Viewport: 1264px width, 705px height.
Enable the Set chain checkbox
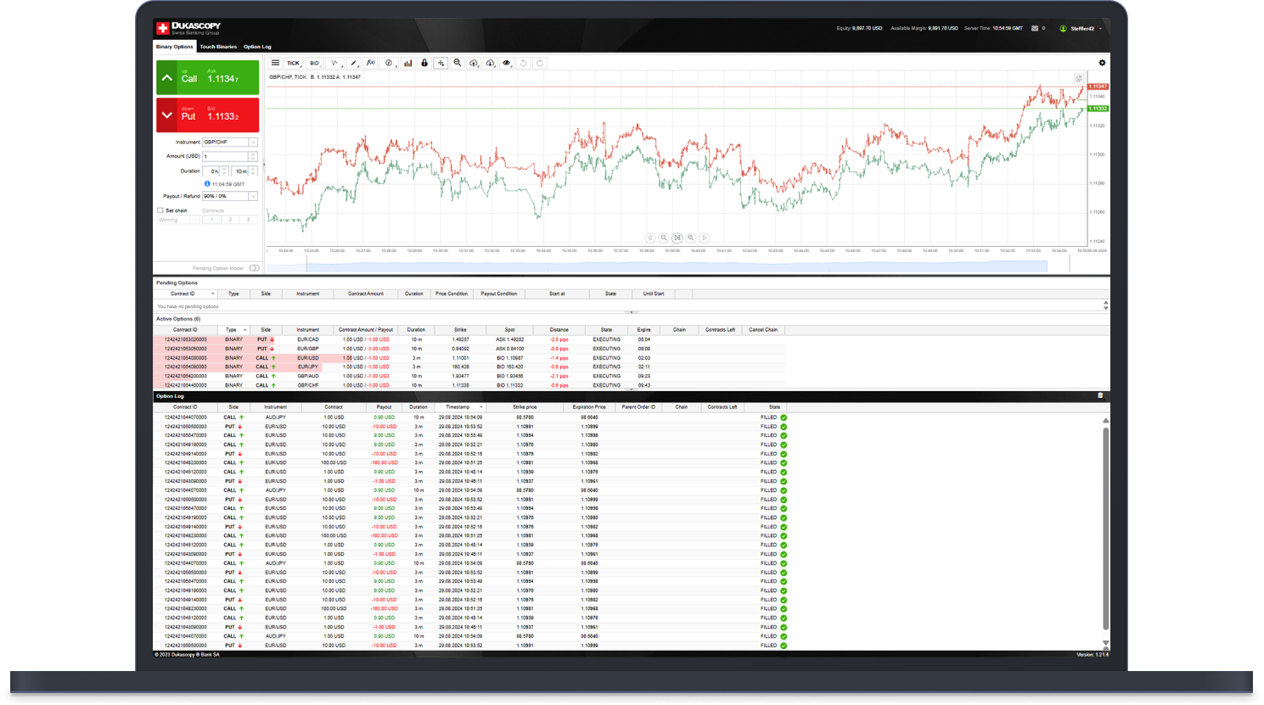coord(160,210)
